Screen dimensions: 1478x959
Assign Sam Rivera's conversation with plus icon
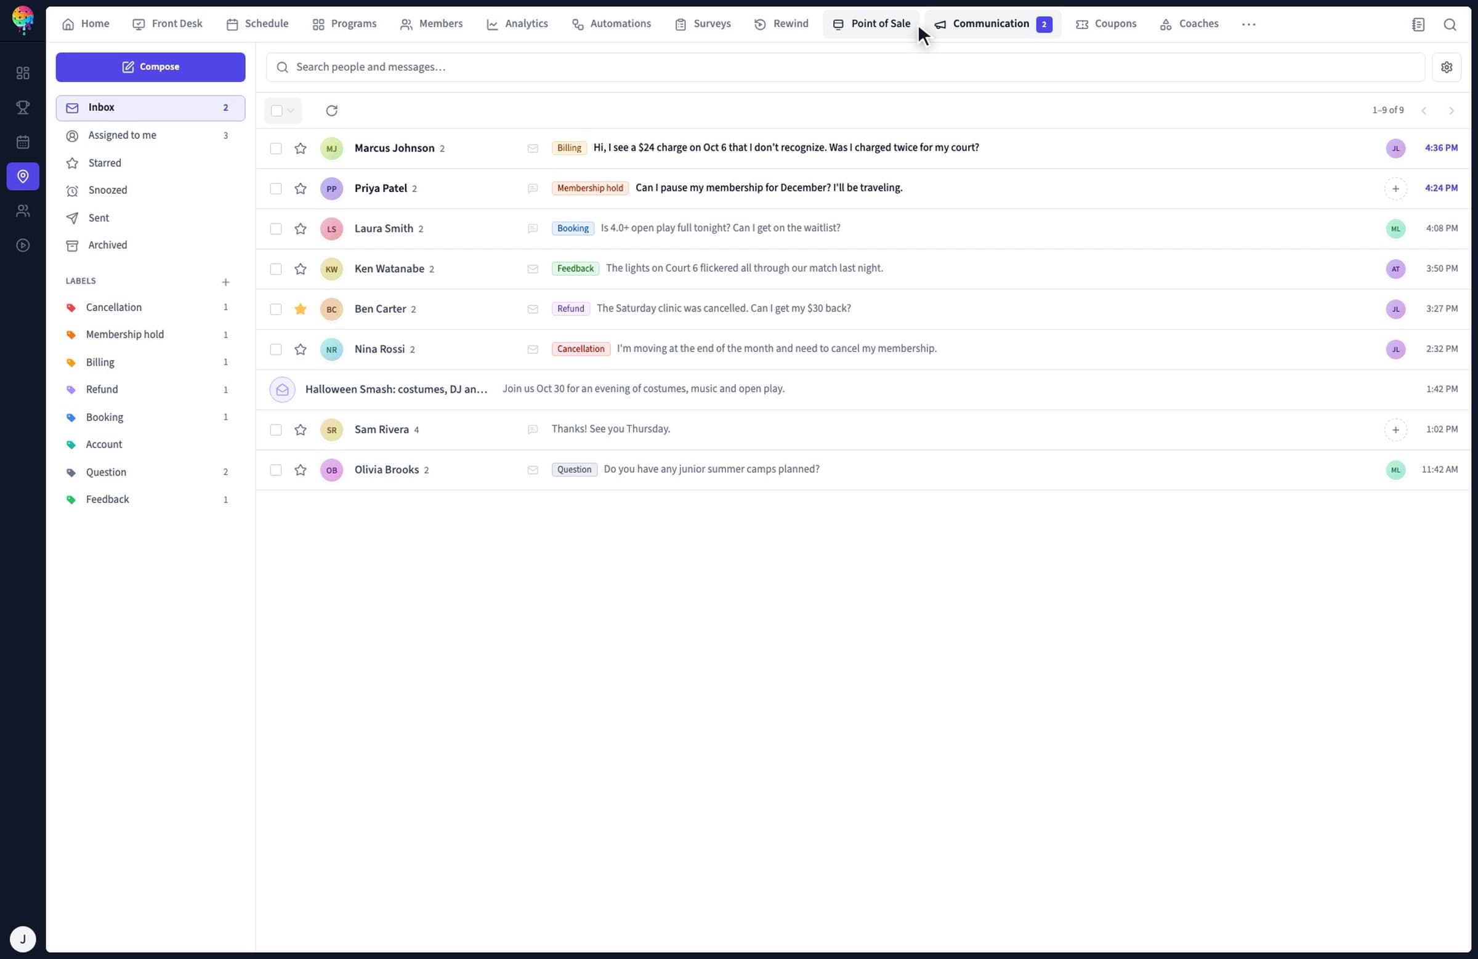click(1395, 430)
